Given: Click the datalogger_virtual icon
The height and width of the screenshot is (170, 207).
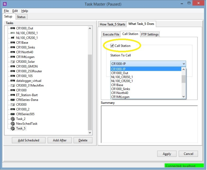Looking at the screenshot, I should pos(13,81).
